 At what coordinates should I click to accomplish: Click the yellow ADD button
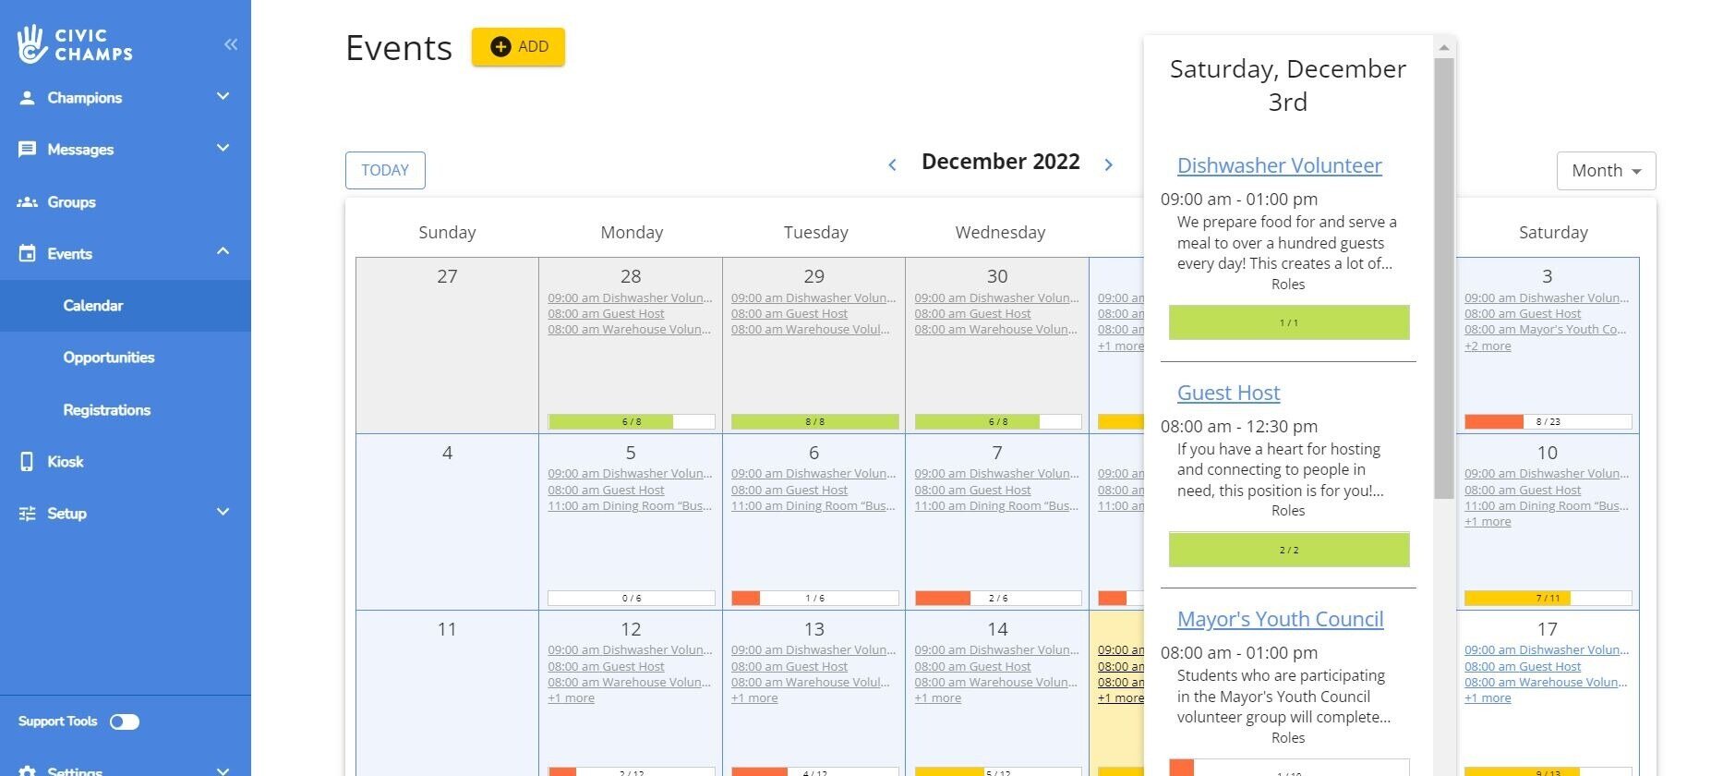point(518,47)
